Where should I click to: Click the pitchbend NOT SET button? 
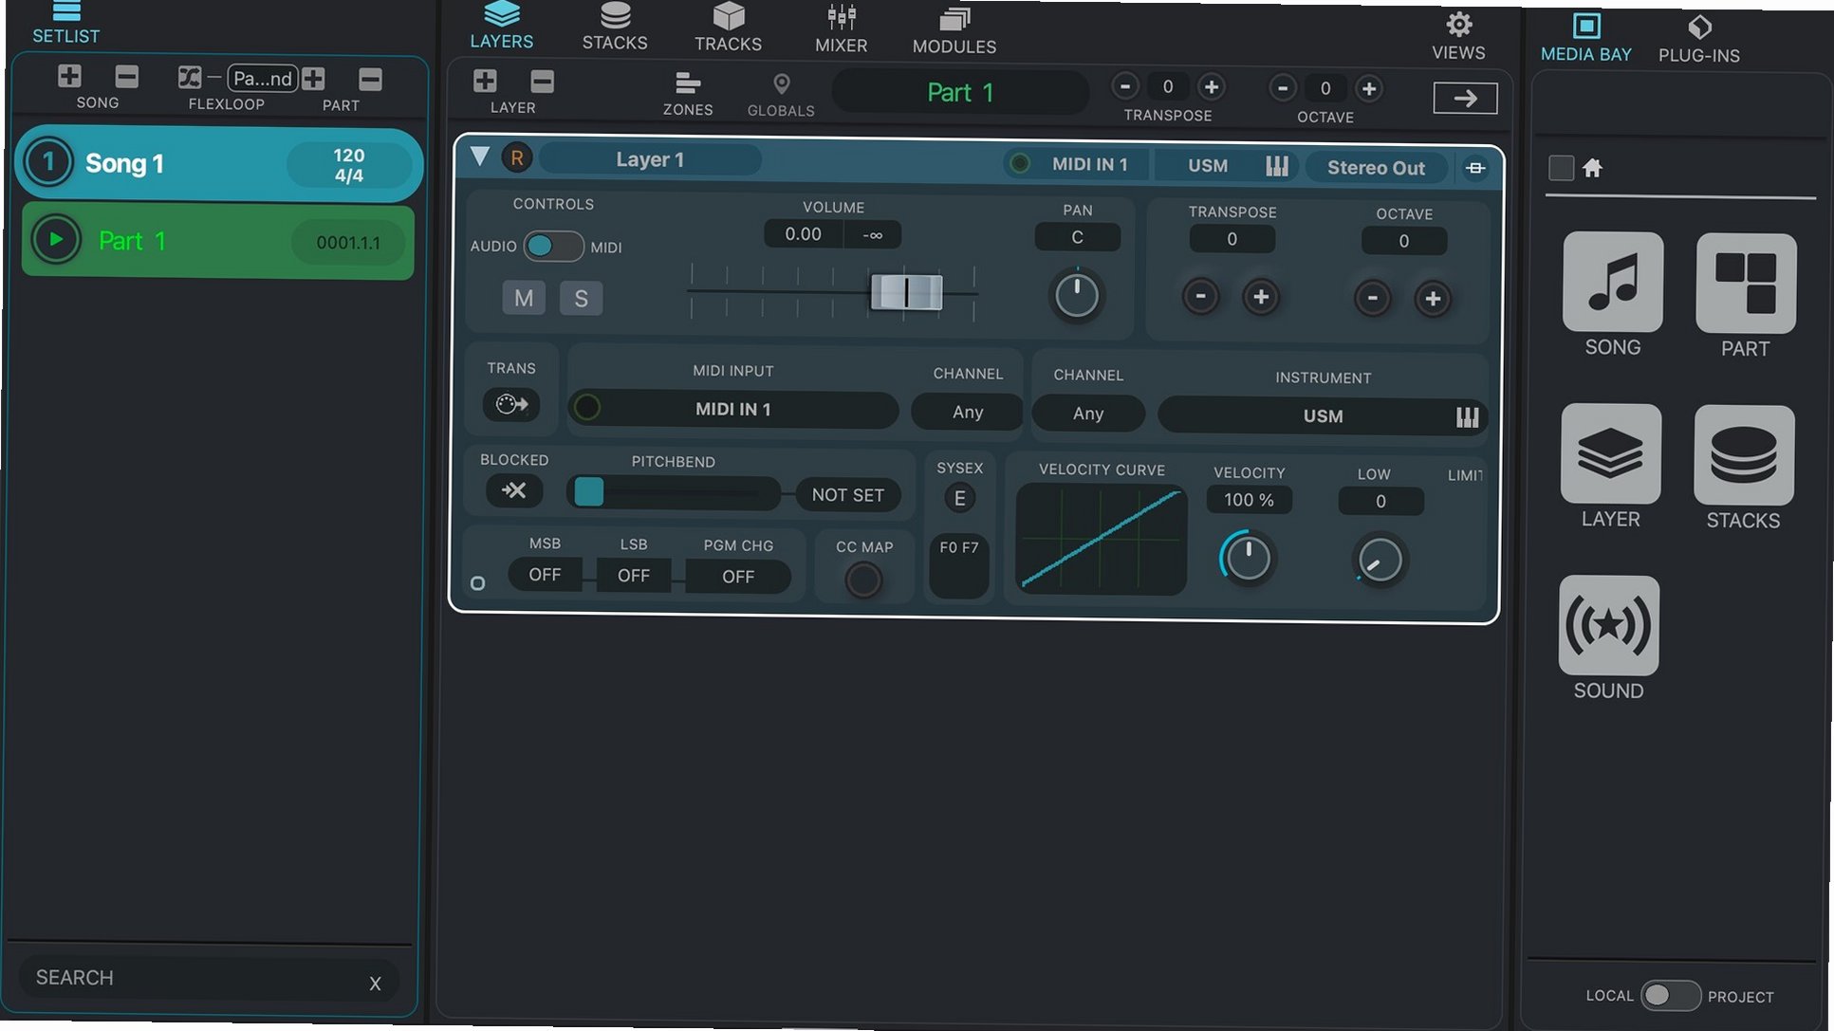point(847,495)
